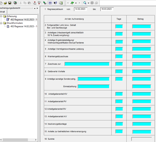Click the open folder toolbar icon
The width and height of the screenshot is (156, 142).
(5, 3)
